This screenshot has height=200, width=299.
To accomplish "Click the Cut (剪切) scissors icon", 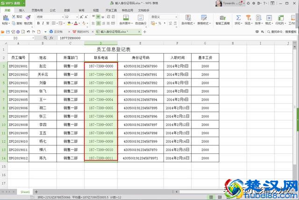I will coord(14,17).
